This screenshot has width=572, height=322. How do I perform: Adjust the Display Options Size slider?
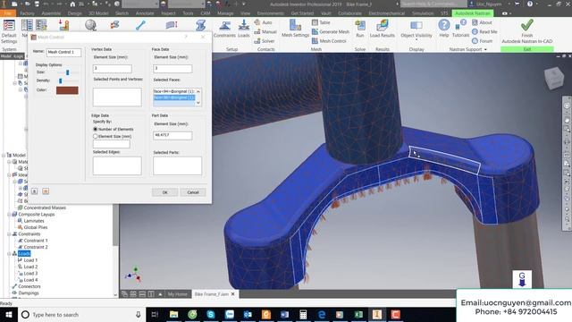click(x=68, y=72)
